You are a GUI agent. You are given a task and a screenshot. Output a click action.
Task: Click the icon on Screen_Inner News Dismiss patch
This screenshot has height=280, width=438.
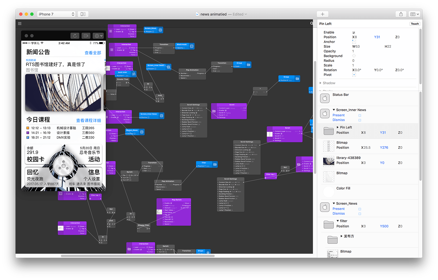pyautogui.click(x=161, y=116)
